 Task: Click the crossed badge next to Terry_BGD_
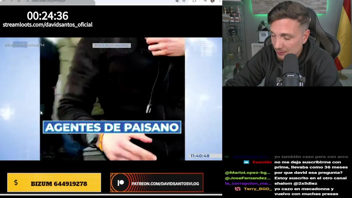point(238,189)
